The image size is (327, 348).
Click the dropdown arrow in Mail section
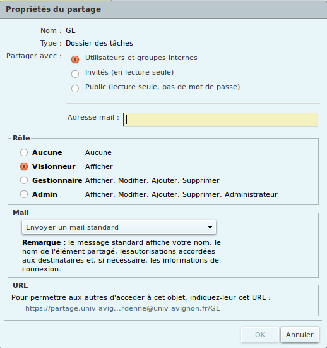coord(210,227)
